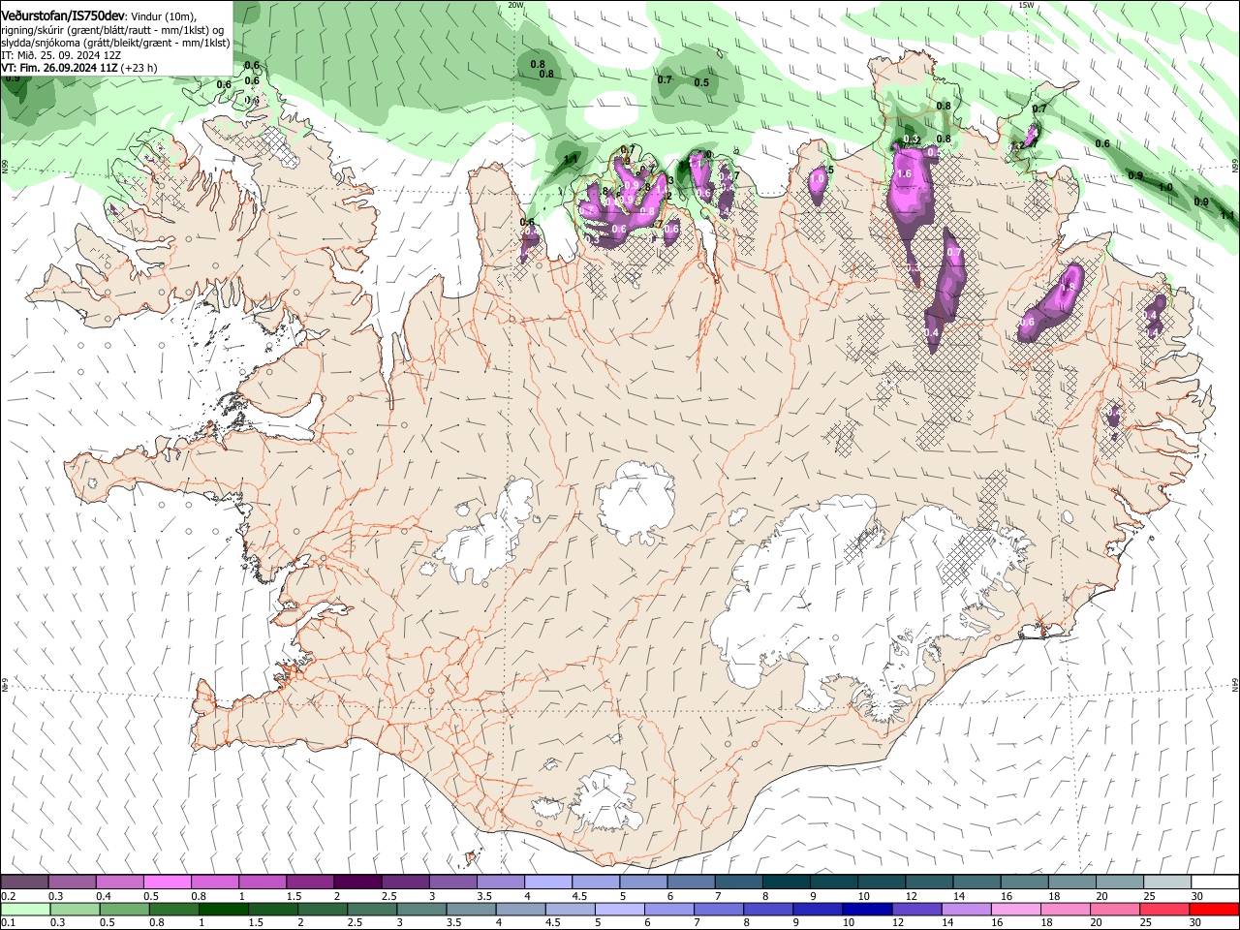This screenshot has width=1240, height=930.
Task: Click the 'IT: Mið. 25. 09. 2024 12Z' line
Action: tap(61, 55)
